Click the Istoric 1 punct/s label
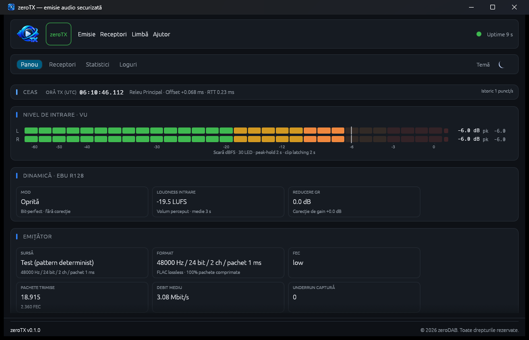This screenshot has width=529, height=340. pyautogui.click(x=497, y=91)
